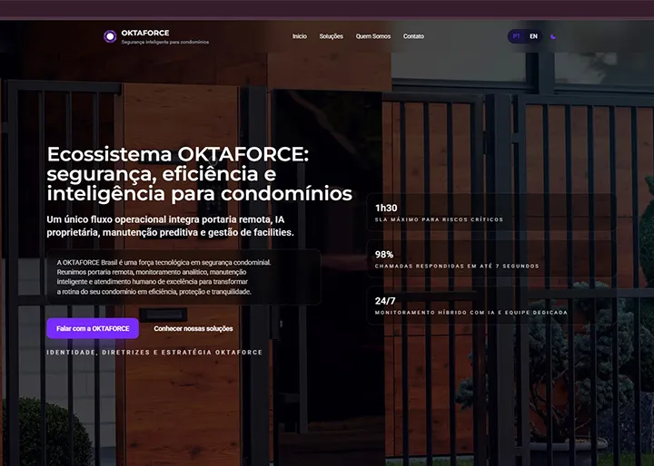Image resolution: width=654 pixels, height=466 pixels.
Task: Open the Início menu item
Action: point(300,36)
